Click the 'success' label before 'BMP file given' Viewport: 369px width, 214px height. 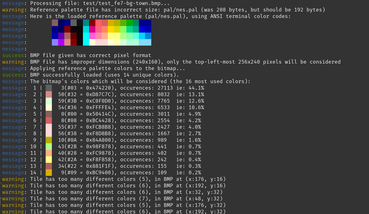pyautogui.click(x=13, y=56)
